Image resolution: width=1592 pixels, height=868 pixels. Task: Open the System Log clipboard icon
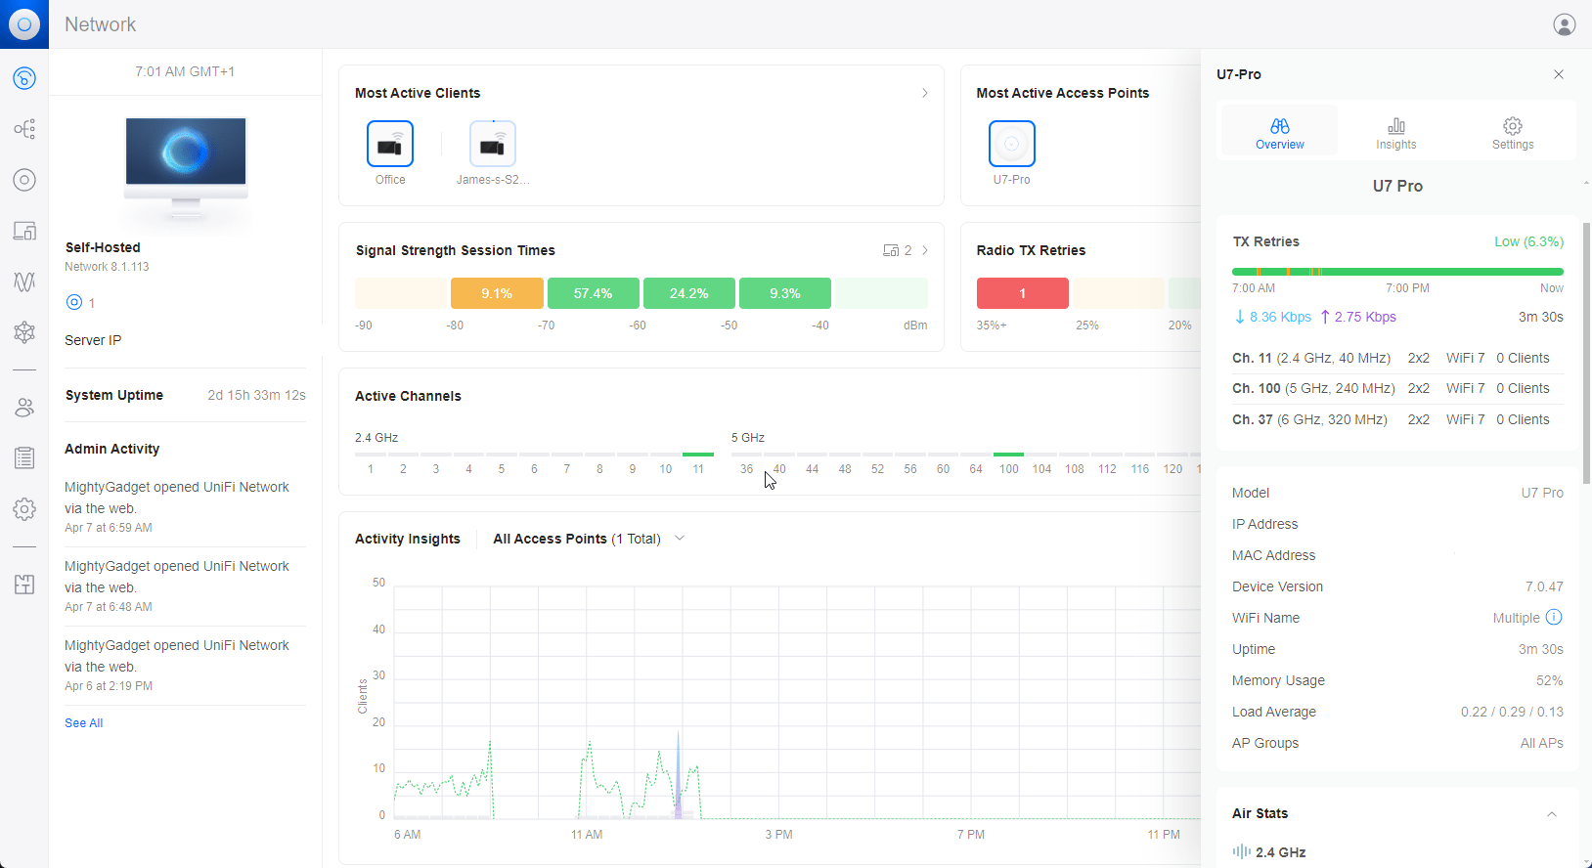[x=24, y=457]
